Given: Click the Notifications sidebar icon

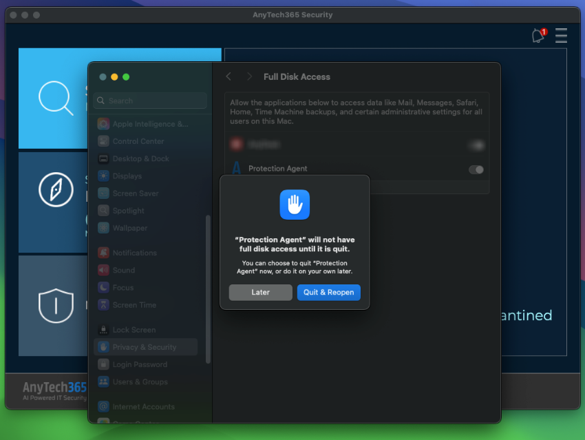Looking at the screenshot, I should 103,253.
